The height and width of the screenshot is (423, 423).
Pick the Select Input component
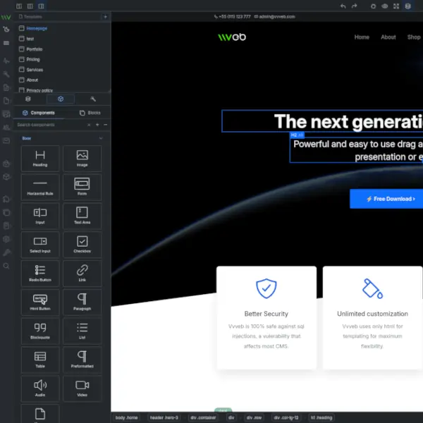pyautogui.click(x=40, y=245)
